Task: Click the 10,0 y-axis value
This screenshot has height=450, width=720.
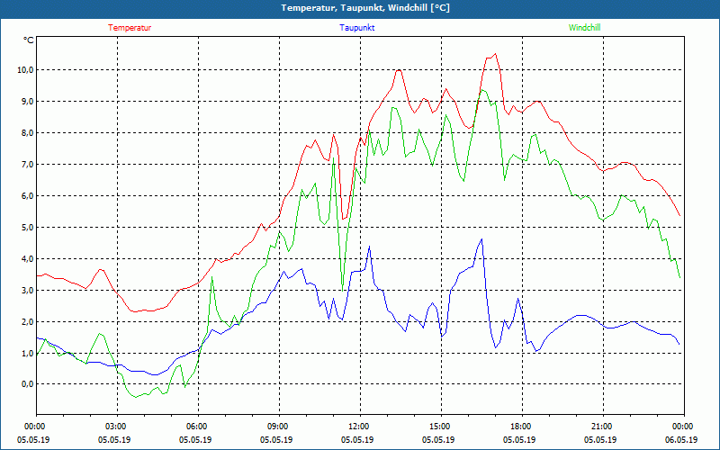Action: pyautogui.click(x=25, y=70)
